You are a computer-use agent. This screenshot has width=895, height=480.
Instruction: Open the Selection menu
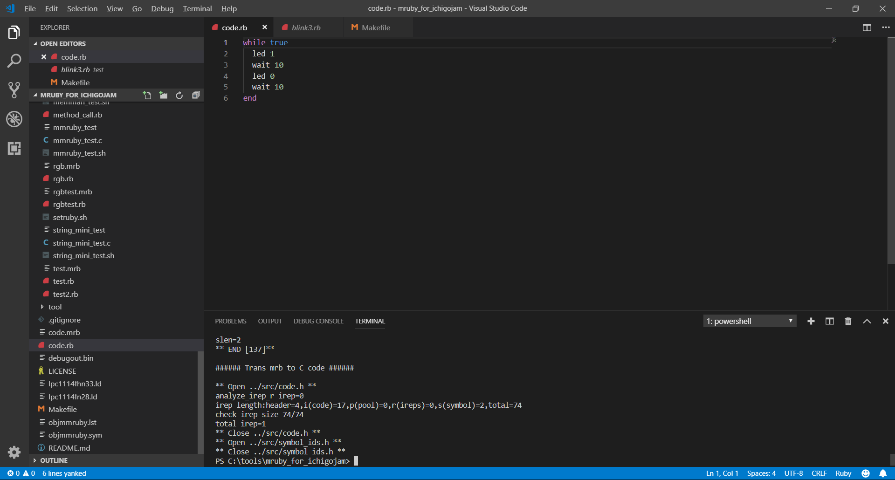click(82, 8)
